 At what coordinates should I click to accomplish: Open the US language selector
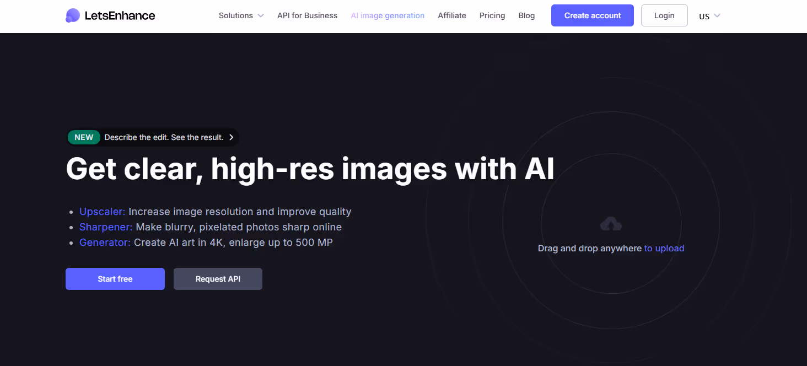click(709, 16)
